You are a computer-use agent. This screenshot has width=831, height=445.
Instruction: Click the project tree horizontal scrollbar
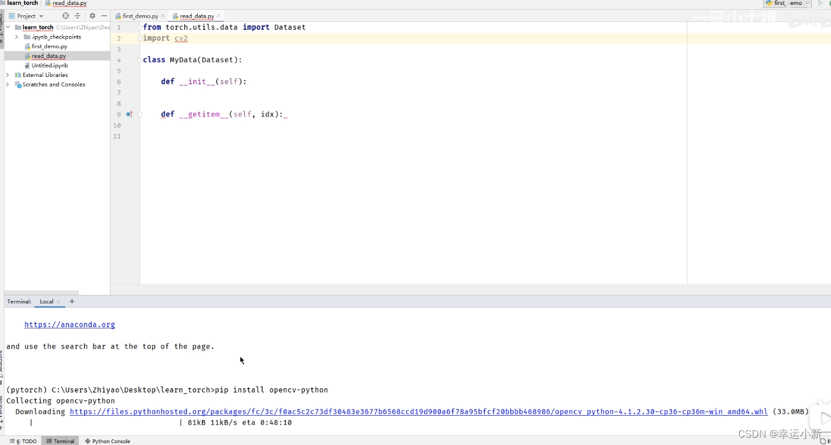(x=42, y=292)
